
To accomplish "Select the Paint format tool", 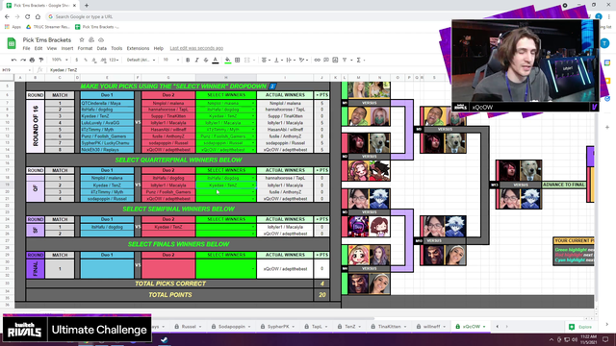I will 40,60.
